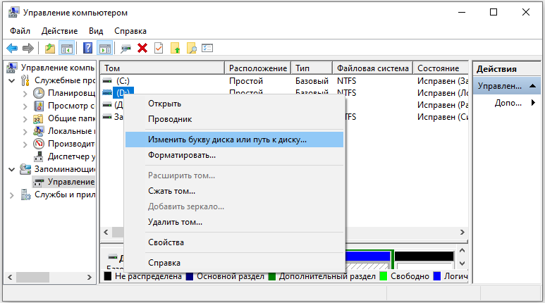Click the blue Back arrow in toolbar
The height and width of the screenshot is (303, 545).
click(x=12, y=48)
